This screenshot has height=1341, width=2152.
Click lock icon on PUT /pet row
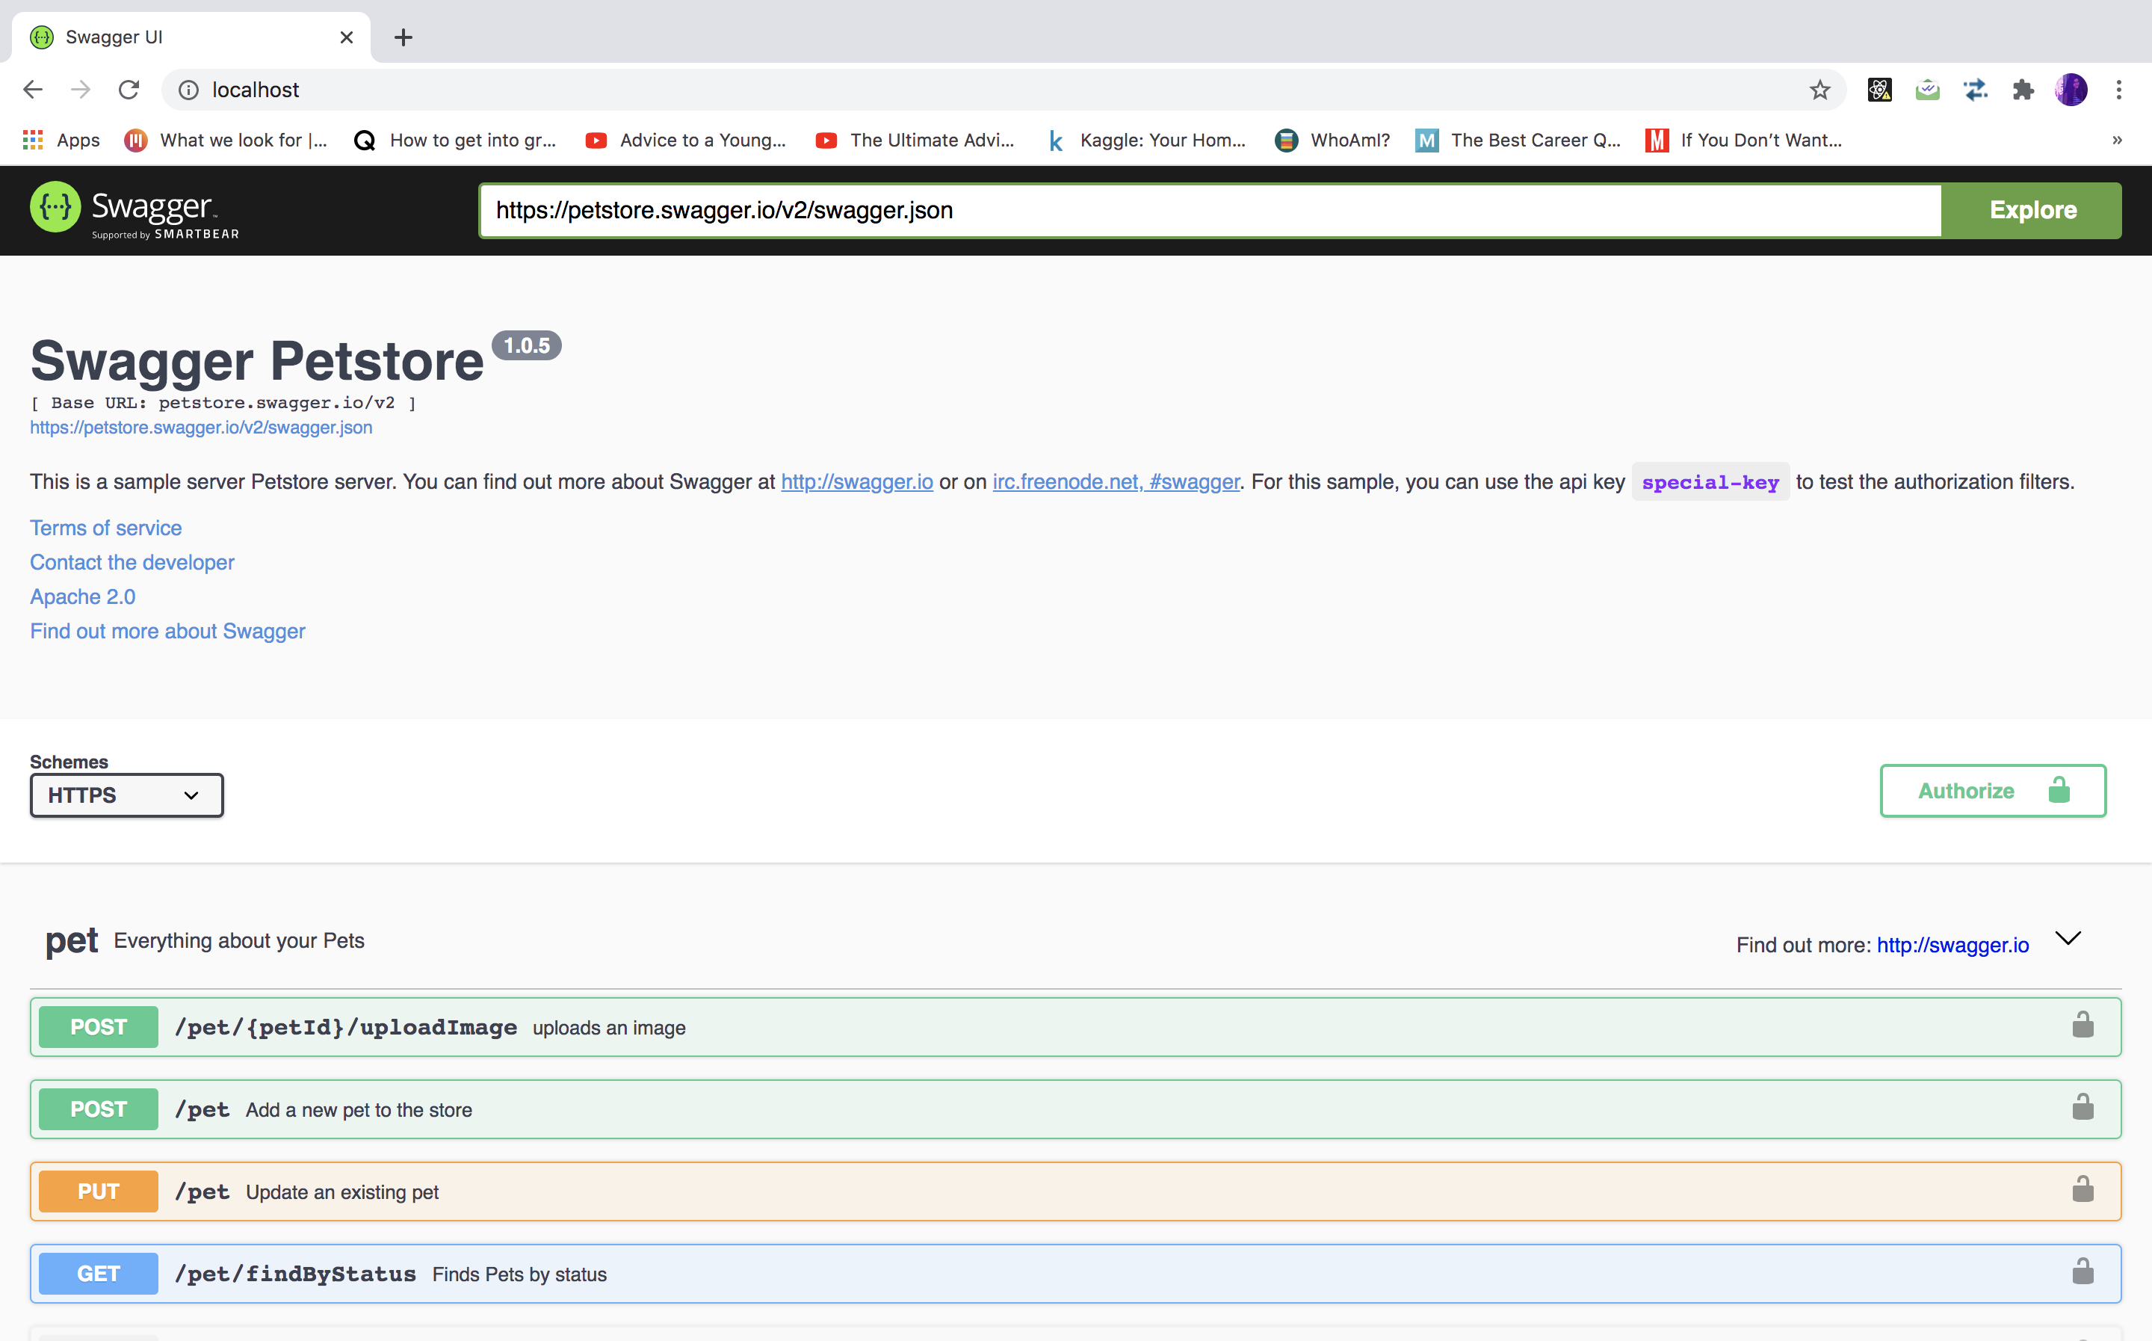(x=2082, y=1190)
